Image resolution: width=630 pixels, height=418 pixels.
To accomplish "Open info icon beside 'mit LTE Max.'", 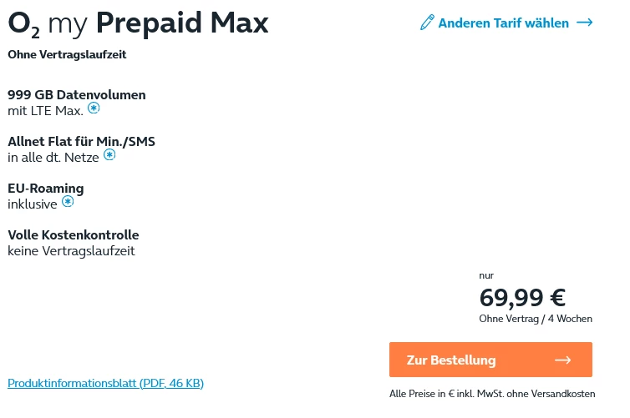I will click(94, 108).
